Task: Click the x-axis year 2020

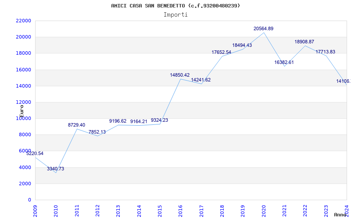Action: tap(264, 211)
